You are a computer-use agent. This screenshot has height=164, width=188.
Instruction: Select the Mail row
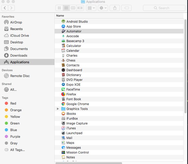tap(119, 138)
